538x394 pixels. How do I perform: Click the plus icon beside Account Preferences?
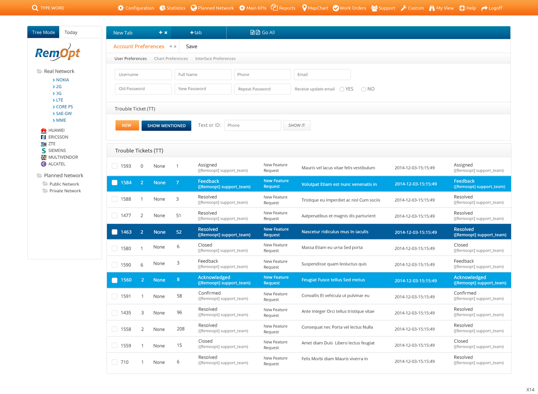[x=171, y=46]
